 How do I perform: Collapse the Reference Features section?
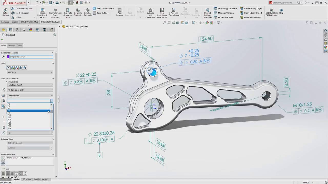point(53,53)
